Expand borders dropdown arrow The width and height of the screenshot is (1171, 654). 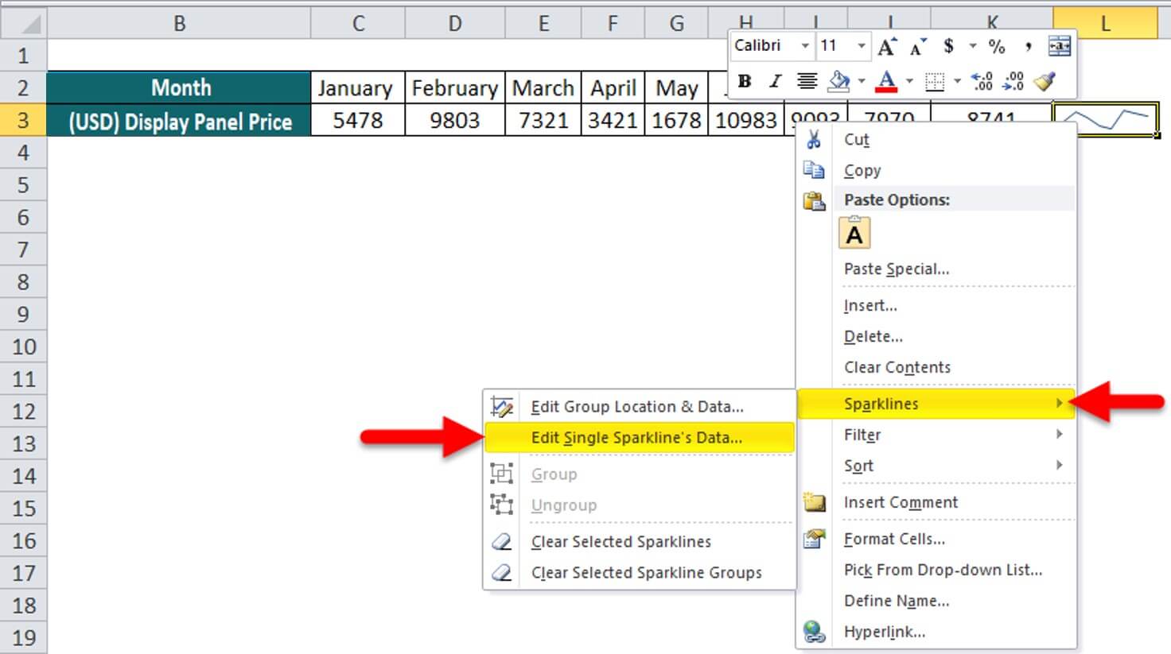tap(957, 81)
